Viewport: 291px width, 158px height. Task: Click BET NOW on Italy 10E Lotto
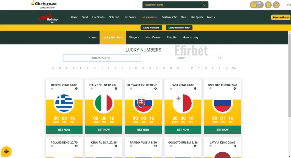pos(104,130)
